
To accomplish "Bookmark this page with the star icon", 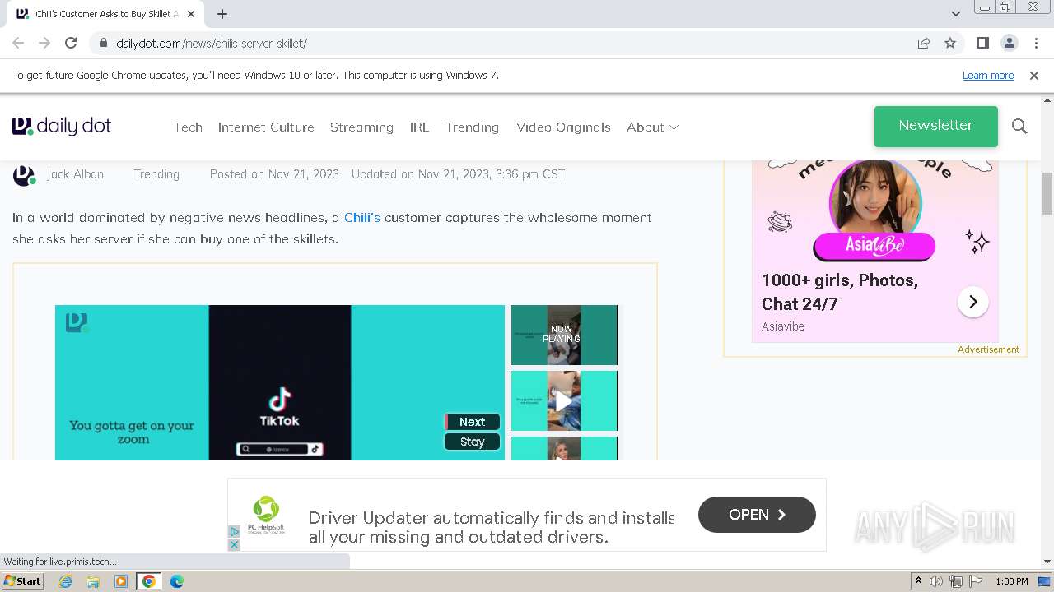I will tap(950, 43).
